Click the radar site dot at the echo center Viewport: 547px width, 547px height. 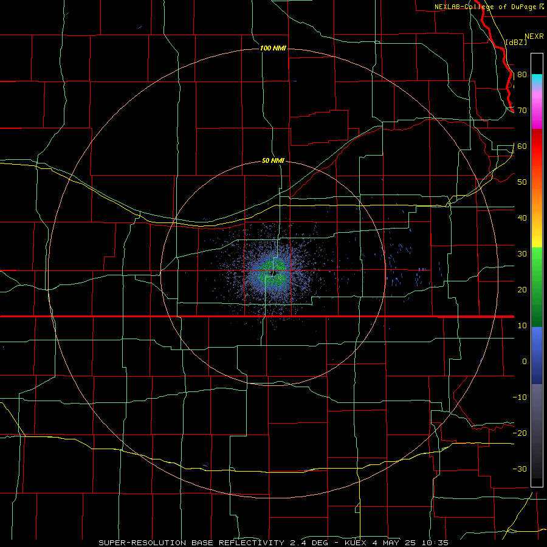(x=274, y=274)
